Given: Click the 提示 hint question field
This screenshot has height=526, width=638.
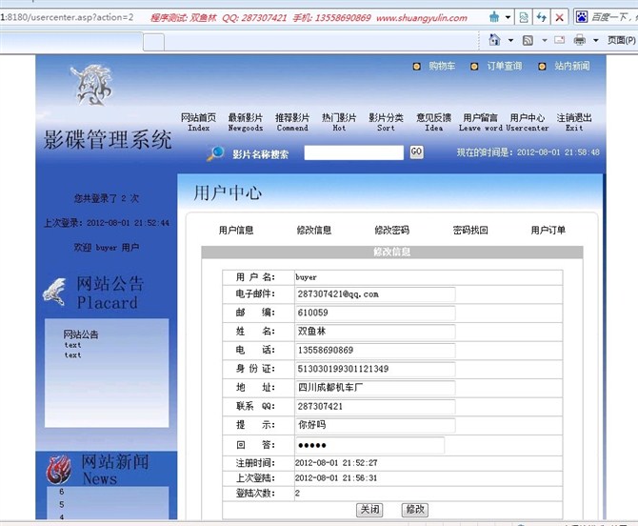Looking at the screenshot, I should [x=375, y=425].
